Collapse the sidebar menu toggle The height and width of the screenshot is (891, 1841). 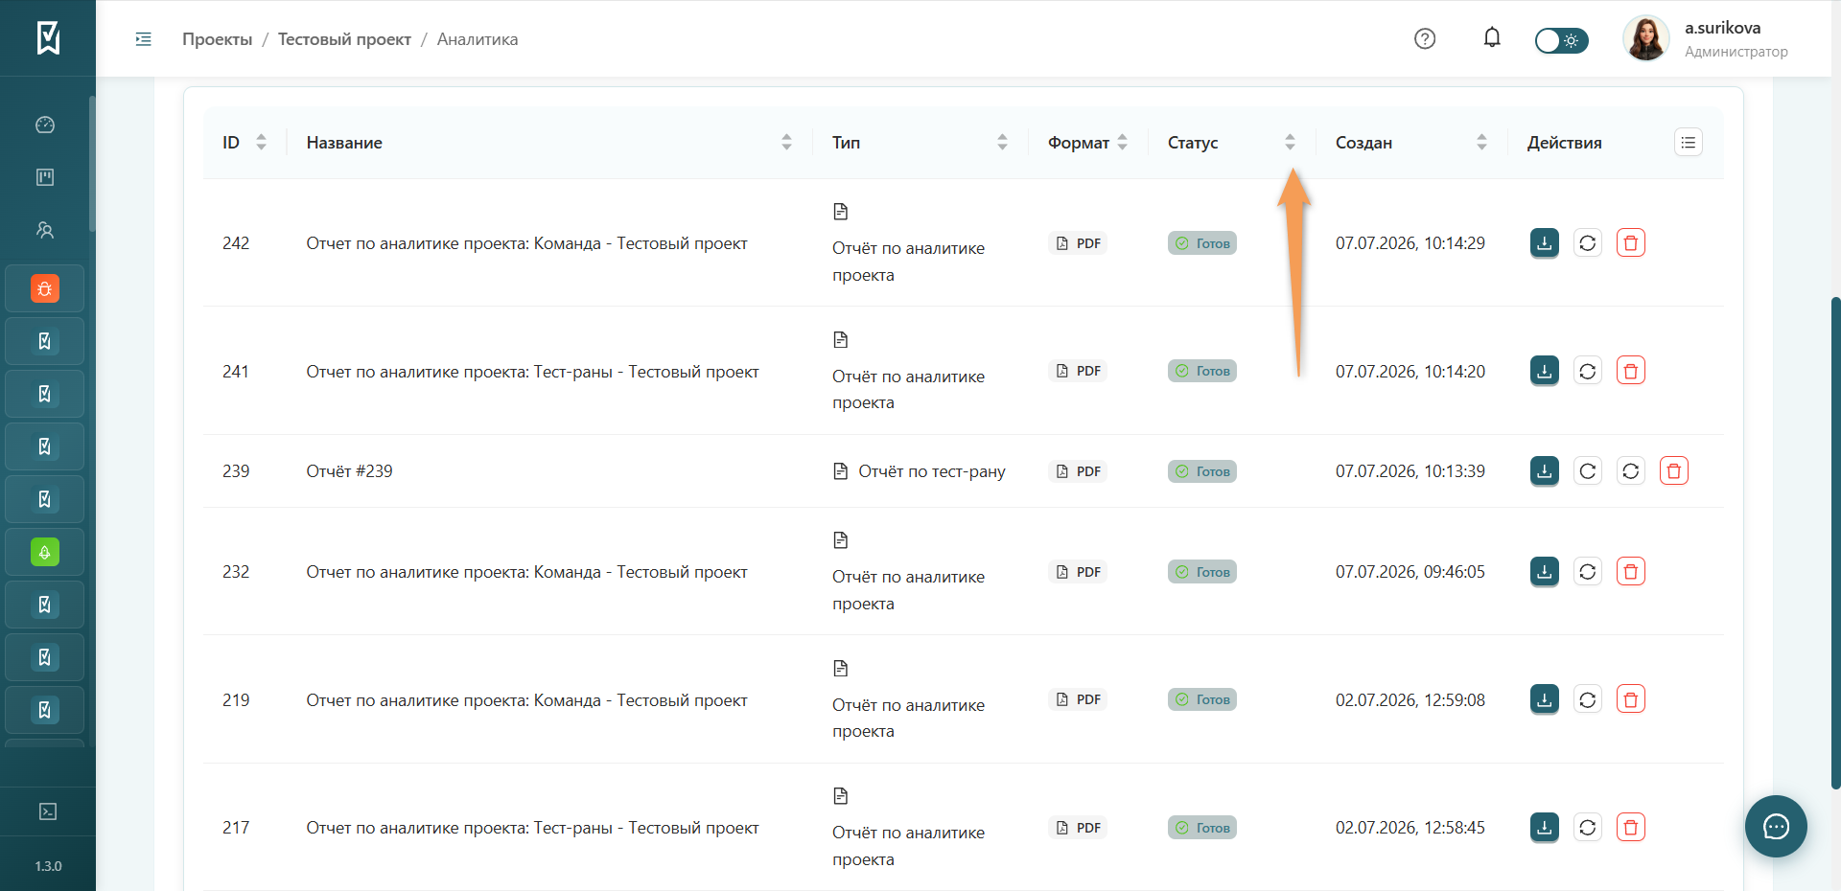click(144, 39)
